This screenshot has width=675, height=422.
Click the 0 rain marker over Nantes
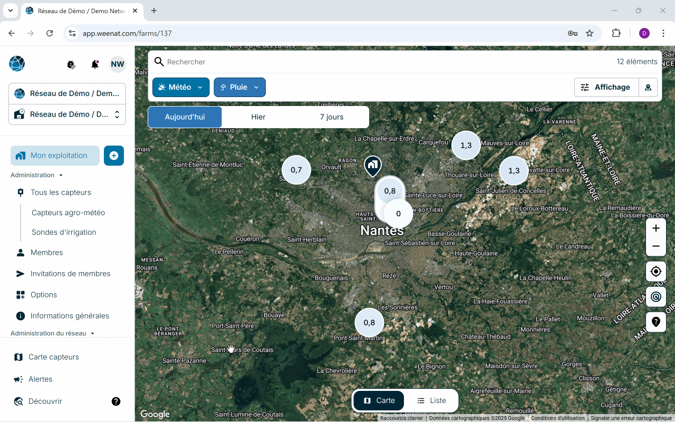pos(398,214)
